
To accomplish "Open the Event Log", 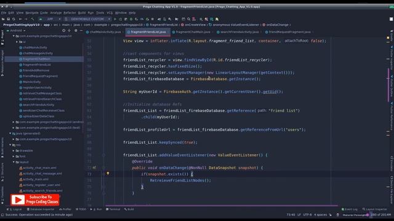I will (349, 209).
